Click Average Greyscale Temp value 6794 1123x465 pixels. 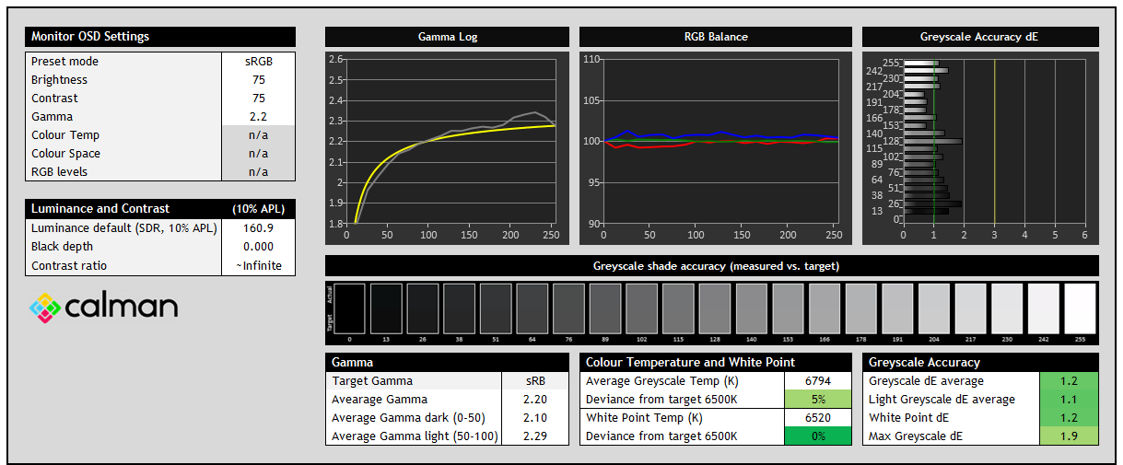pos(818,381)
